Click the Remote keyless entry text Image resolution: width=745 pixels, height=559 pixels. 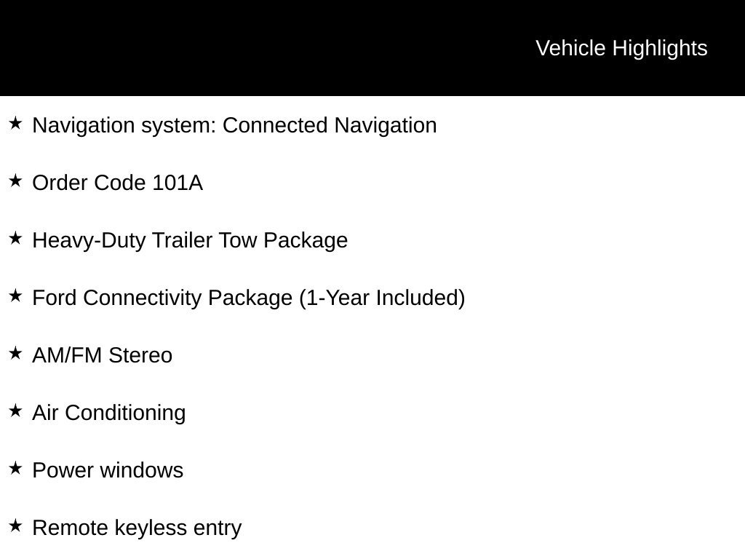coord(137,528)
